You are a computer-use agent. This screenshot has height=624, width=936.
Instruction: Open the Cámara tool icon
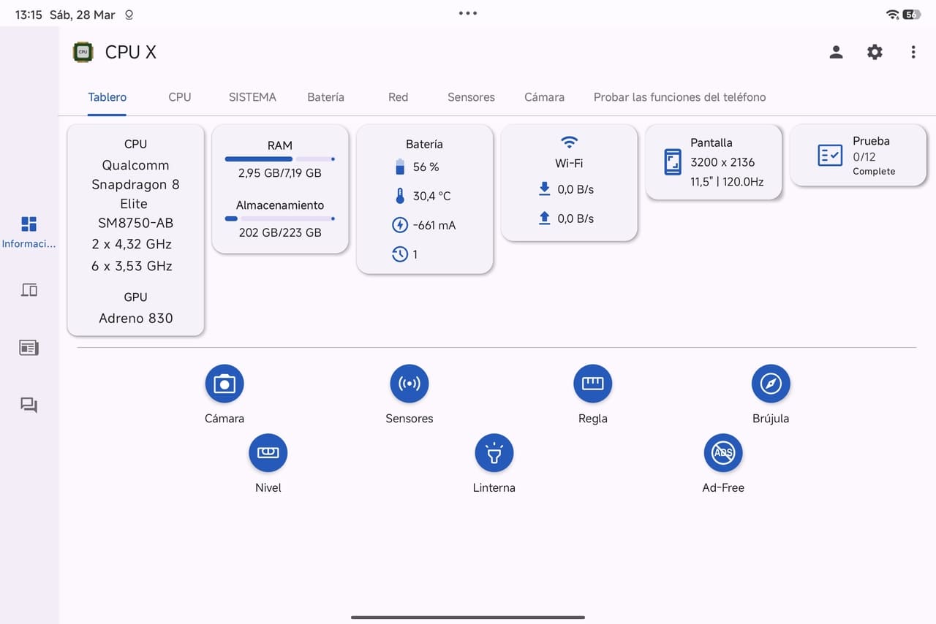pos(224,384)
